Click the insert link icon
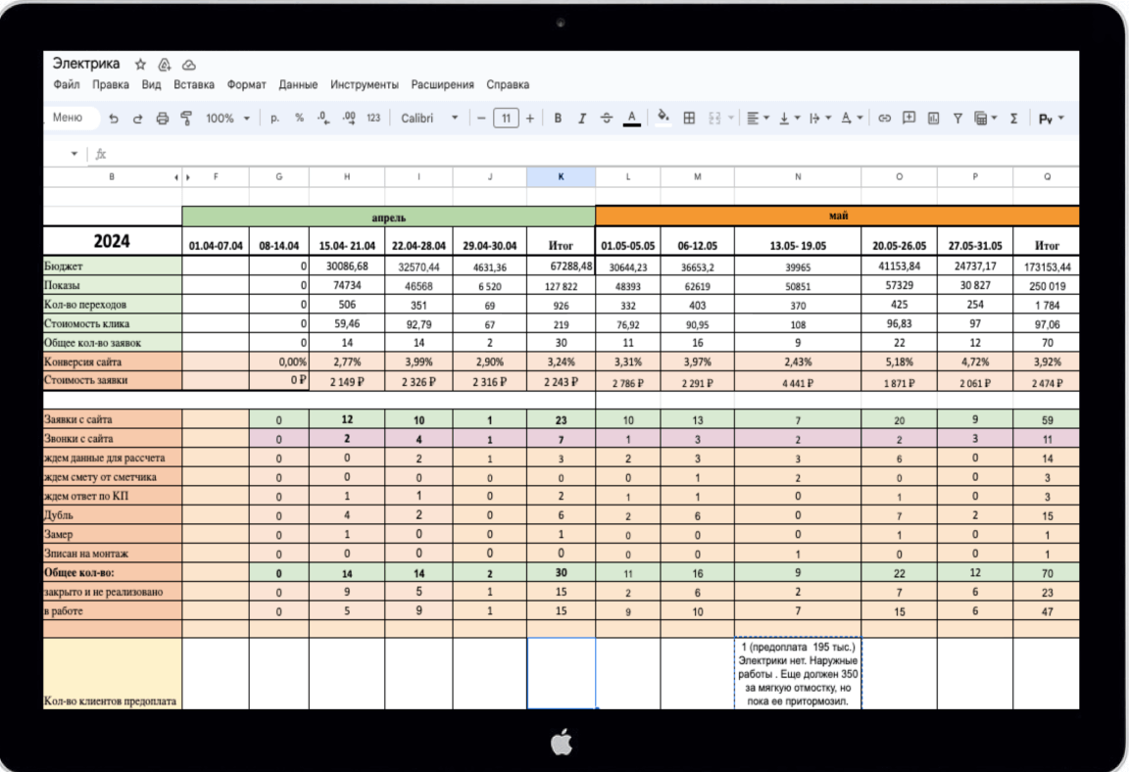The height and width of the screenshot is (772, 1129). tap(884, 119)
